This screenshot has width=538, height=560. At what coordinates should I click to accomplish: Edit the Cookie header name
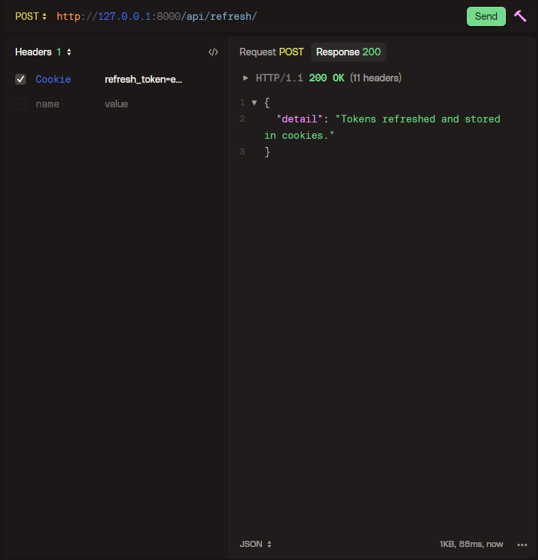[53, 79]
